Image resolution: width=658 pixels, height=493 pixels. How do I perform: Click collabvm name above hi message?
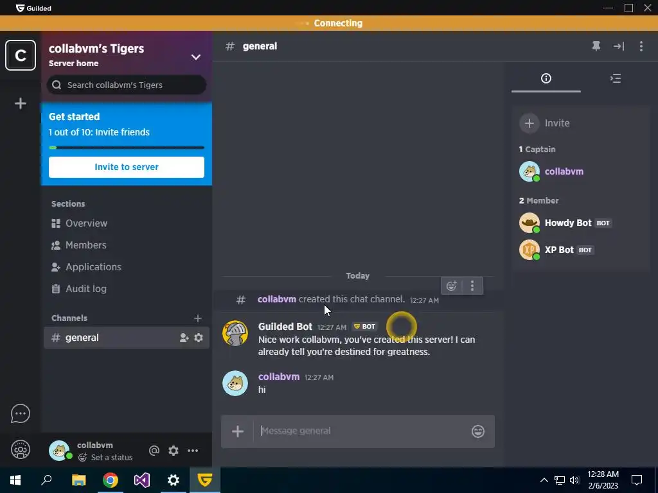click(x=279, y=377)
